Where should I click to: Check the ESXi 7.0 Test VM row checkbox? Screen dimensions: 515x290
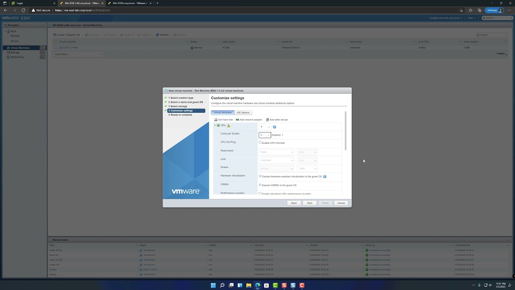pos(55,48)
